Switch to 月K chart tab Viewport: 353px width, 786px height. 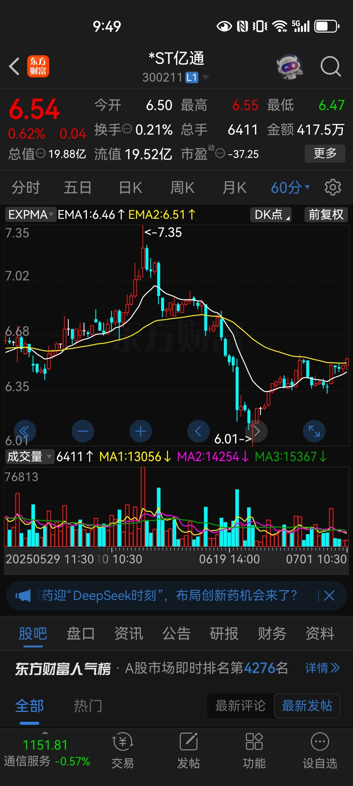(234, 188)
